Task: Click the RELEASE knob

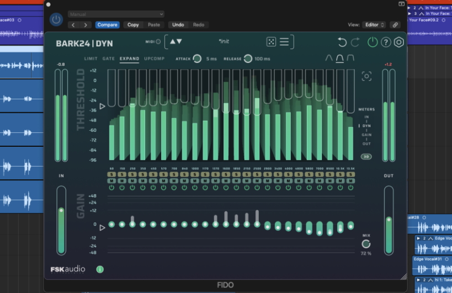Action: pyautogui.click(x=248, y=58)
